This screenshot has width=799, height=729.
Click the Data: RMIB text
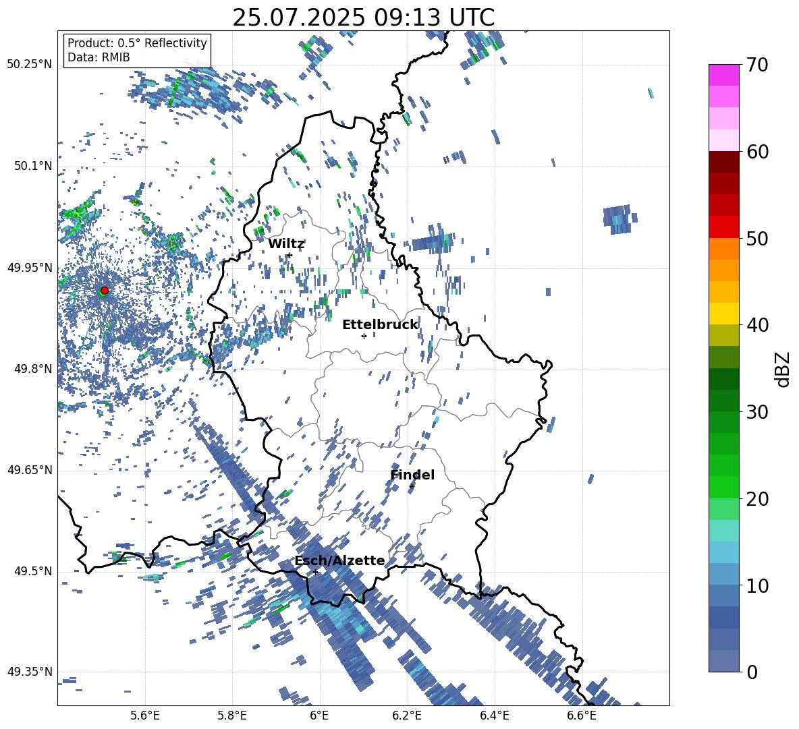(99, 57)
